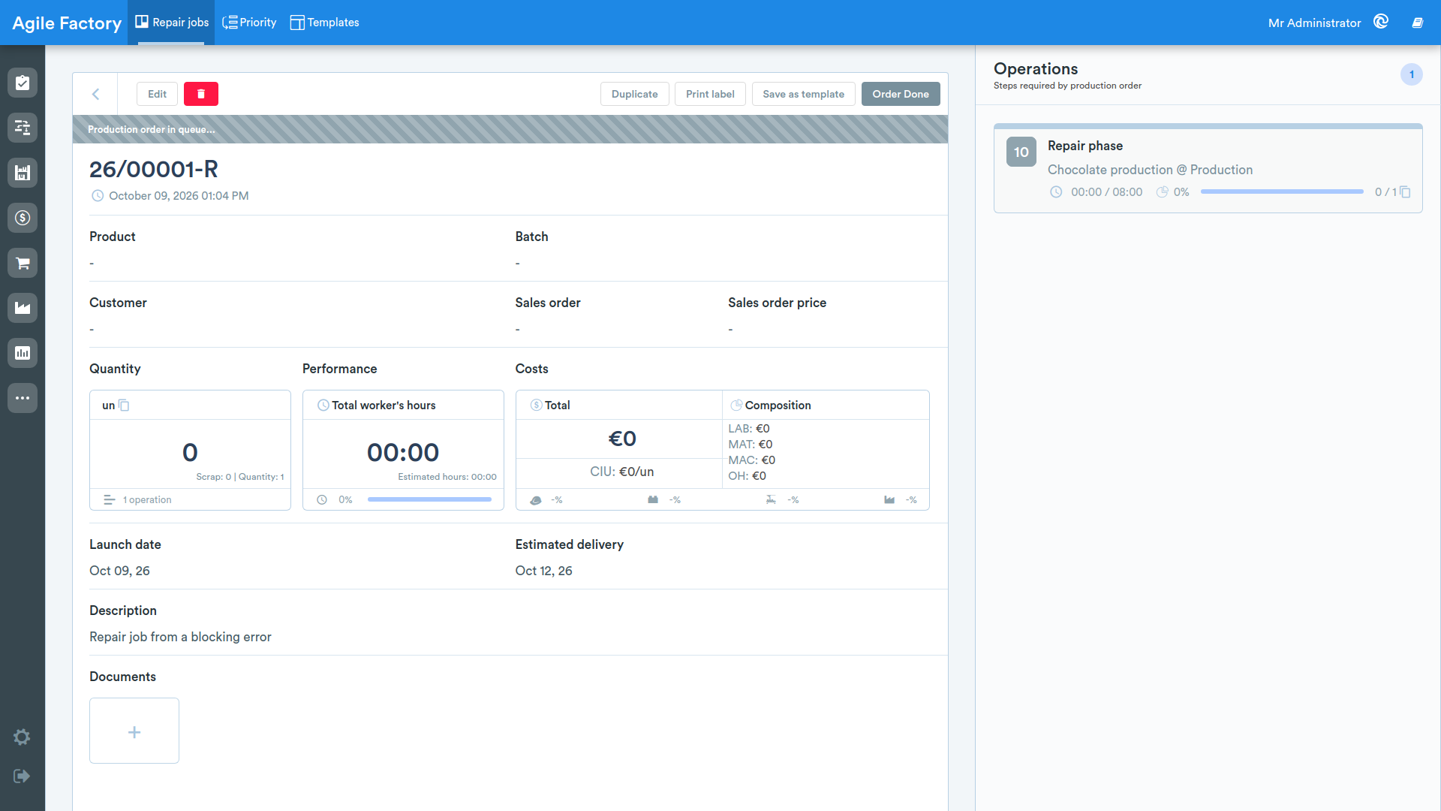Screen dimensions: 1441x811
Task: Click Save as template button
Action: [x=804, y=94]
